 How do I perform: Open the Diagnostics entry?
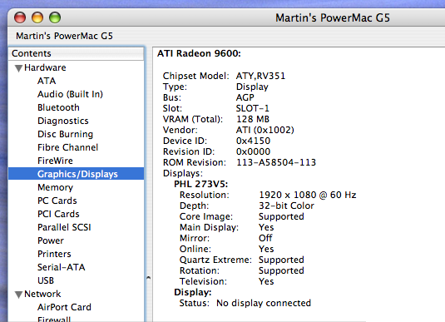pyautogui.click(x=63, y=121)
